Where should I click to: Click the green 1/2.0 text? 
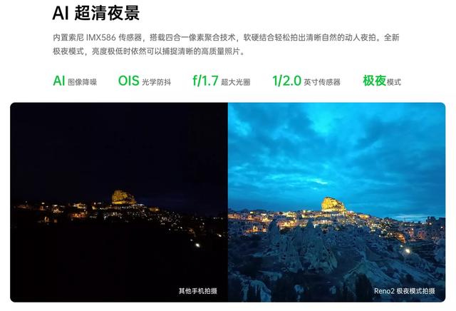286,81
